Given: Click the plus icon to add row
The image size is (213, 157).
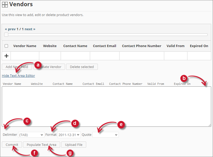Looking at the screenshot, I should click(6, 56).
